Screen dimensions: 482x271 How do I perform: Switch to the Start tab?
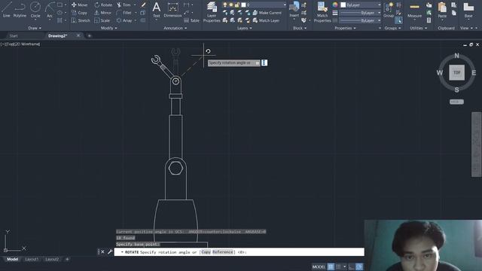14,36
